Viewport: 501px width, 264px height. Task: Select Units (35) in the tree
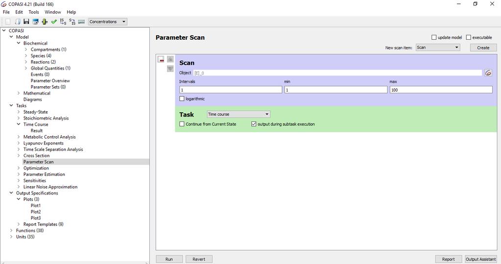tap(25, 237)
